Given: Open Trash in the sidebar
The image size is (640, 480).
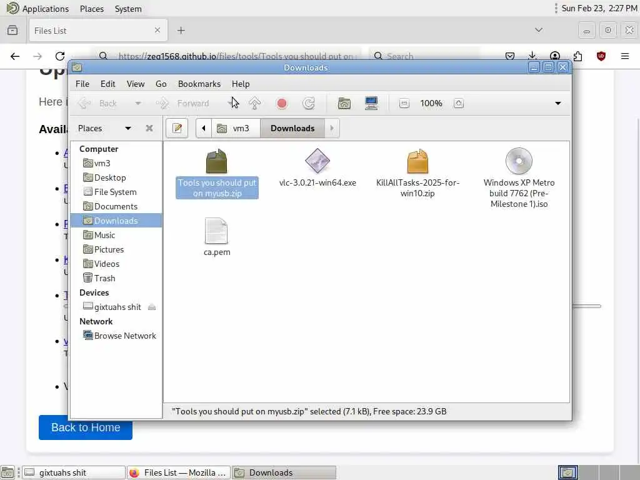Looking at the screenshot, I should (116, 278).
